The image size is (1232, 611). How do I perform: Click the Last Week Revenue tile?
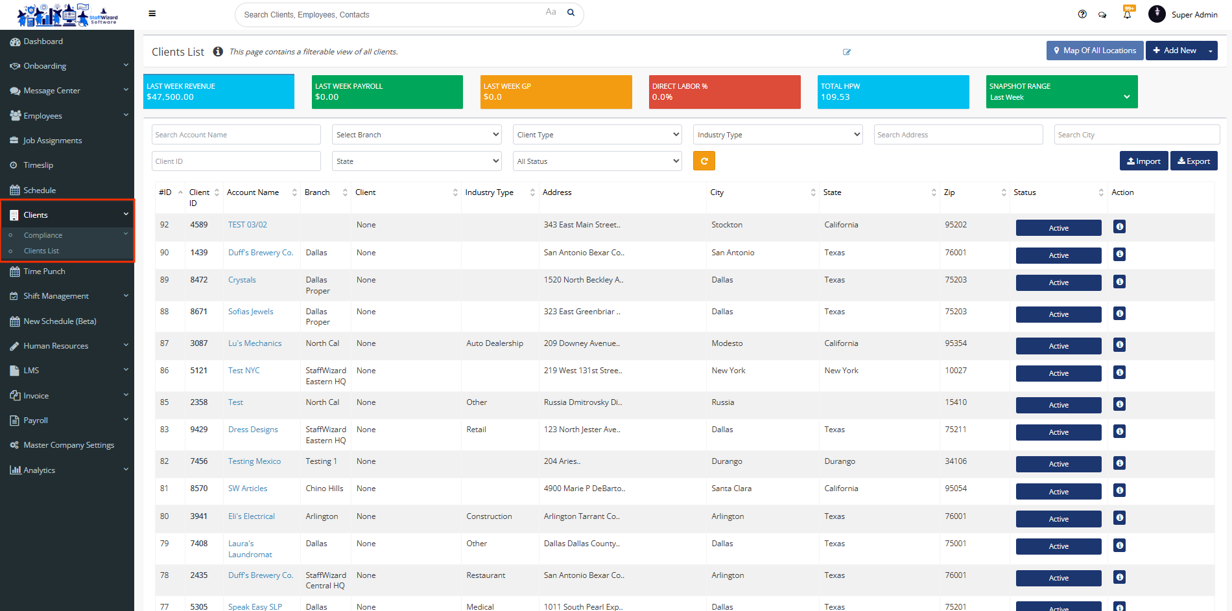pos(219,91)
